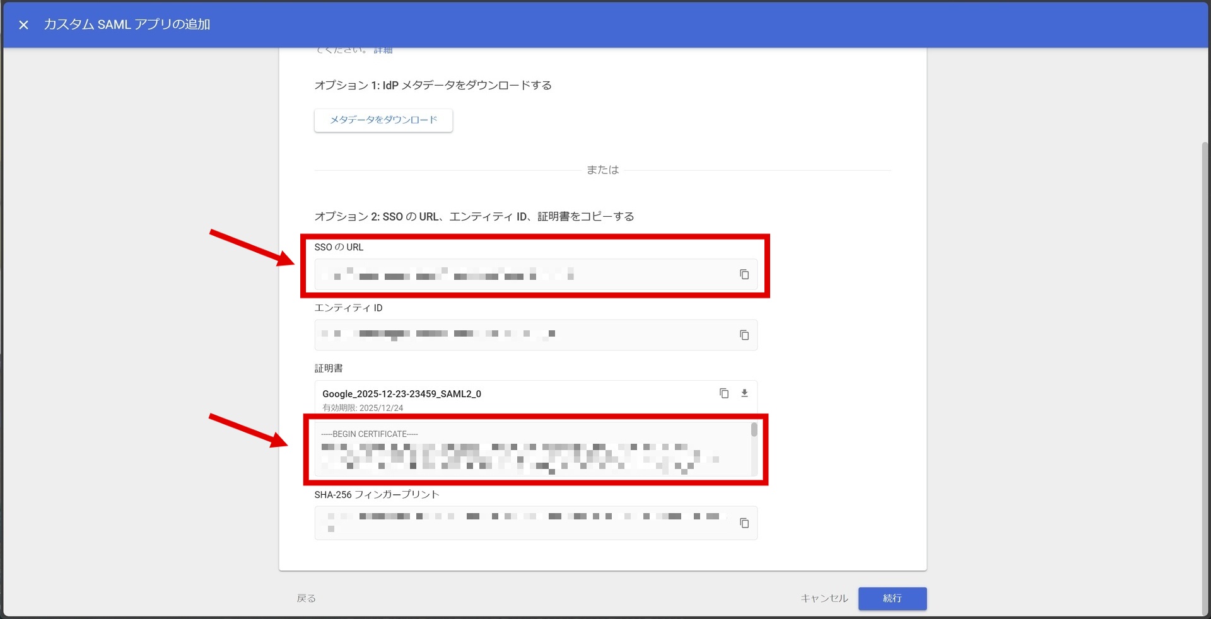Screen dimensions: 1211x619
Task: Close the custom SAML app dialog
Action: tap(23, 25)
